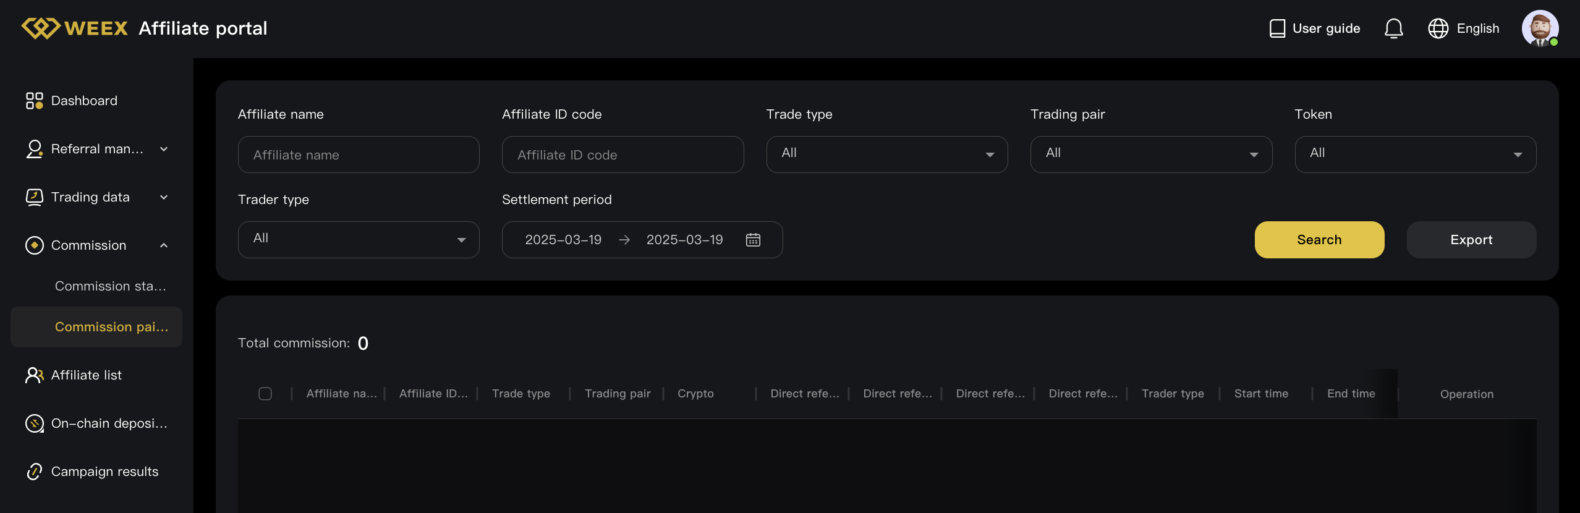Screen dimensions: 1580x513
Task: Expand the Trading data menu chevron
Action: (x=164, y=197)
